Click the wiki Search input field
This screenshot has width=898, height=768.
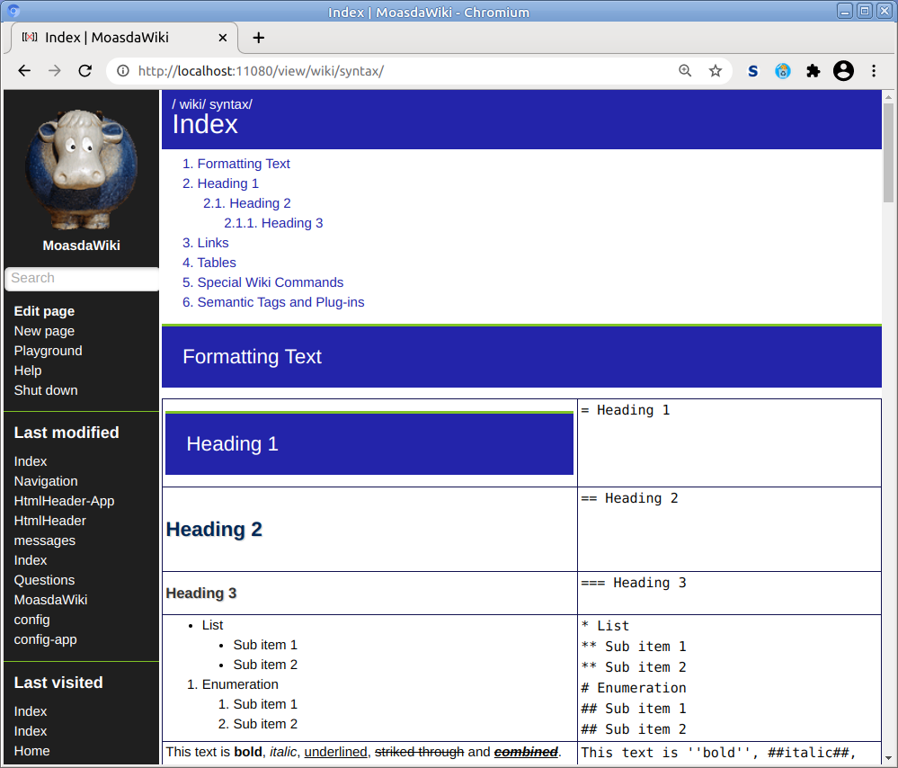[x=83, y=279]
